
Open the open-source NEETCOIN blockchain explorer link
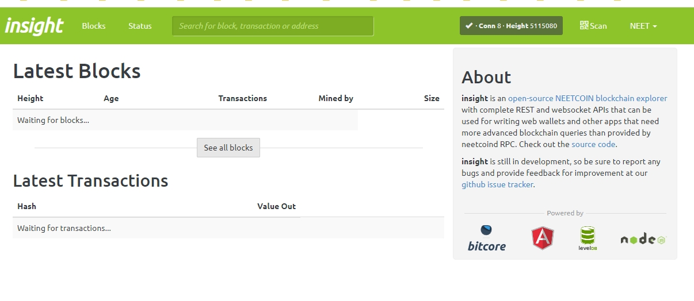point(588,98)
